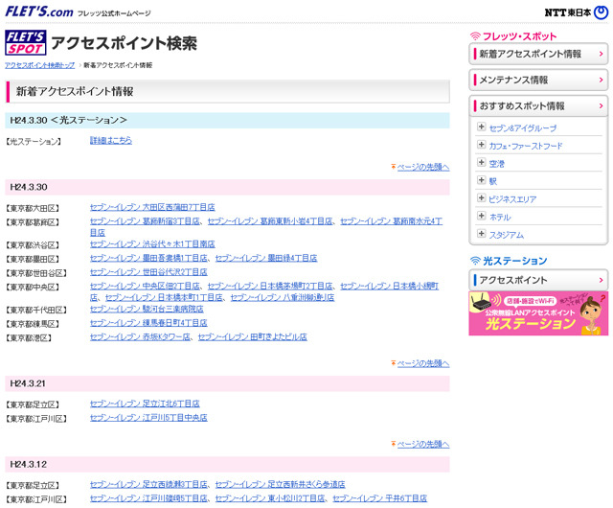Click the カフェ・ファーストフード category text
The height and width of the screenshot is (508, 613).
click(526, 146)
